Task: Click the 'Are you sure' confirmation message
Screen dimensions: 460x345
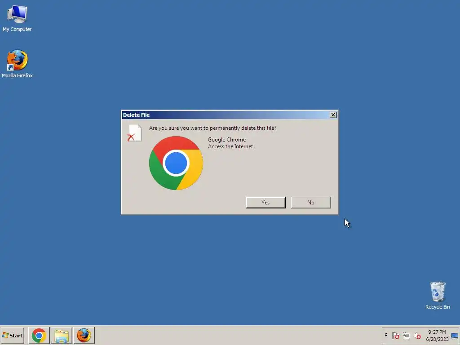Action: coord(212,128)
